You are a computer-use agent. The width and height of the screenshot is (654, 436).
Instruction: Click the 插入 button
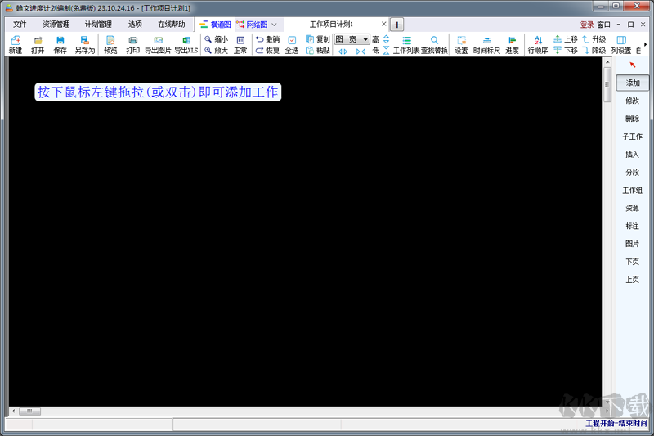(633, 155)
